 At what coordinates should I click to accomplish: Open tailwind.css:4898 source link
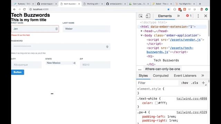pos(192,99)
